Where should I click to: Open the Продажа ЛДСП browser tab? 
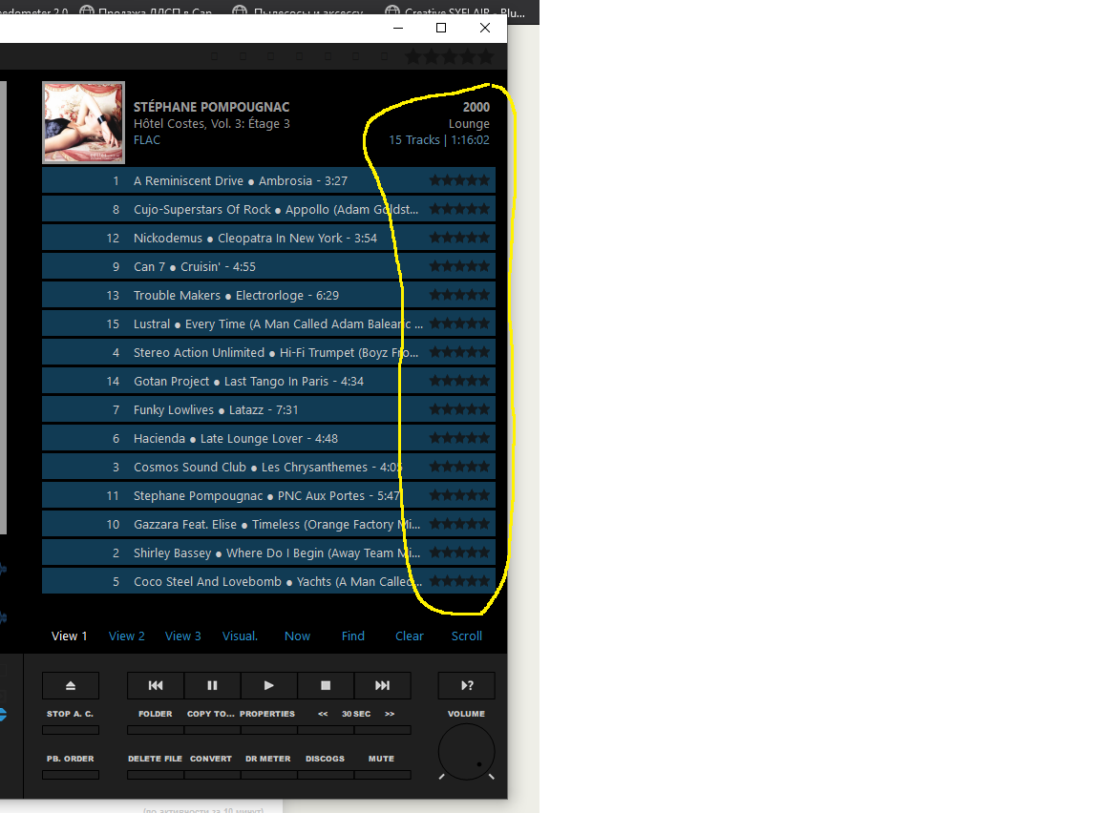click(146, 11)
